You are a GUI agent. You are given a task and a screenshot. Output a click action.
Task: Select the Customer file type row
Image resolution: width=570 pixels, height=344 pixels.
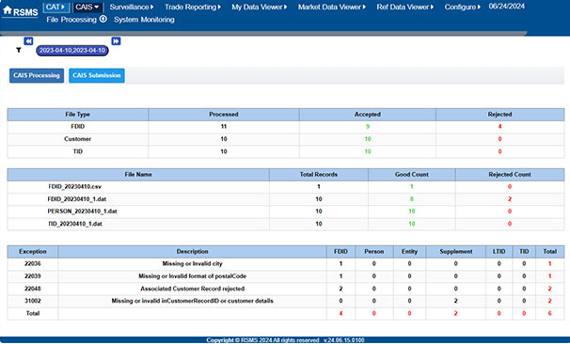286,139
